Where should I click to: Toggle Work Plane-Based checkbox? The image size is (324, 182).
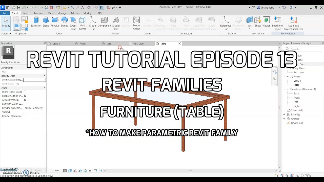(25, 92)
